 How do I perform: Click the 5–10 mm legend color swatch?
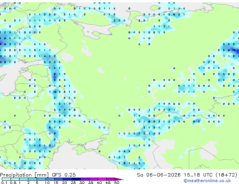(41, 179)
